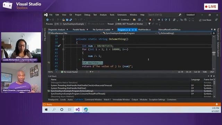Click the Restart debugging icon
Viewport: 222px width, 125px height.
click(x=154, y=20)
